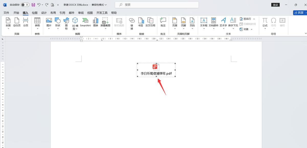
Task: Click the Undo arrow icon
Action: [x=39, y=5]
